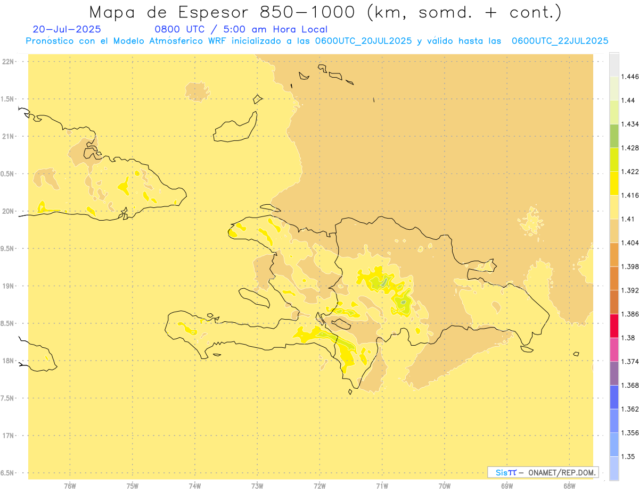Click the pink colorbar segment between 1.374 and 1.38
Screen dimensions: 639x493
[614, 349]
